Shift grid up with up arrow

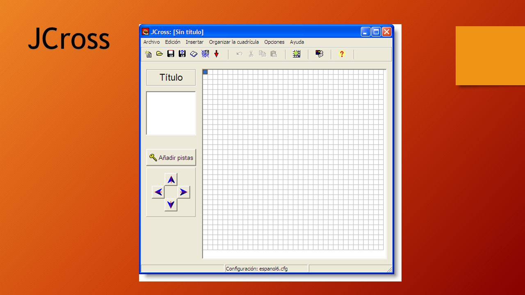coord(171,179)
